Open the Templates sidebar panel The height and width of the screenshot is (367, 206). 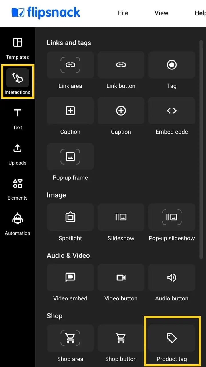(x=17, y=48)
